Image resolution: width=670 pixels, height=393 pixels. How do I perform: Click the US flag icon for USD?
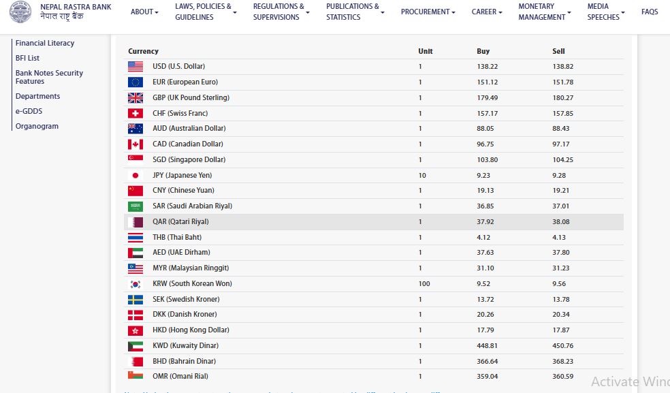coord(135,67)
